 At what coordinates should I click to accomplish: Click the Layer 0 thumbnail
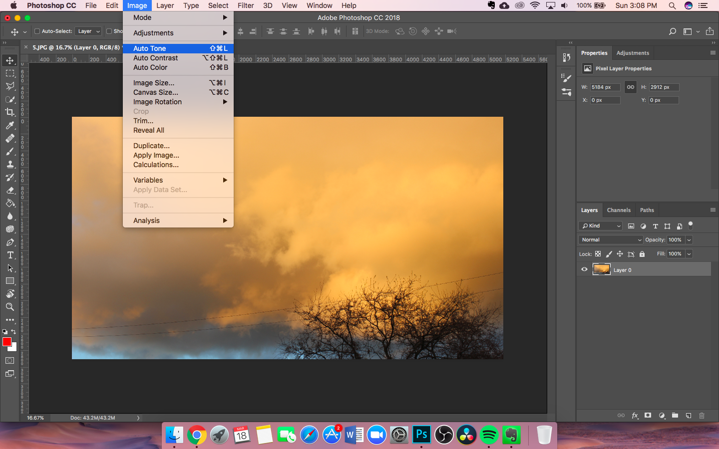click(x=601, y=269)
